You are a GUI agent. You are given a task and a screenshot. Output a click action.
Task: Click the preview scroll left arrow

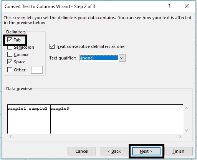pyautogui.click(x=10, y=137)
